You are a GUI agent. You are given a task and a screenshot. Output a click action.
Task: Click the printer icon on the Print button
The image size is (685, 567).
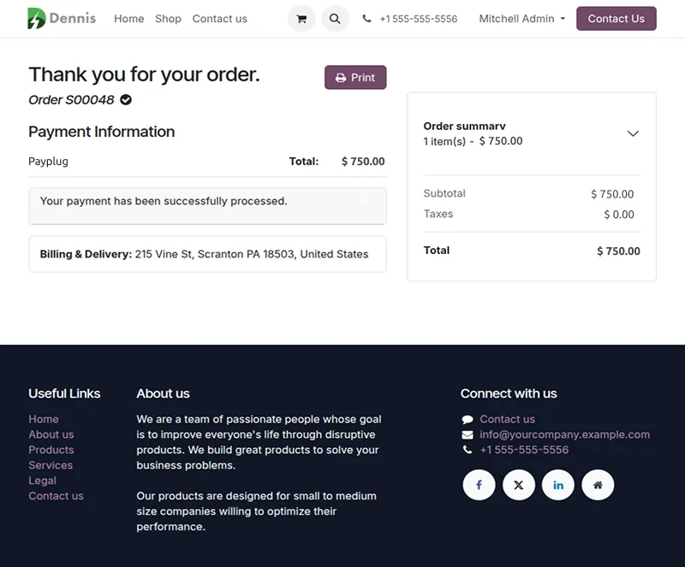(342, 77)
